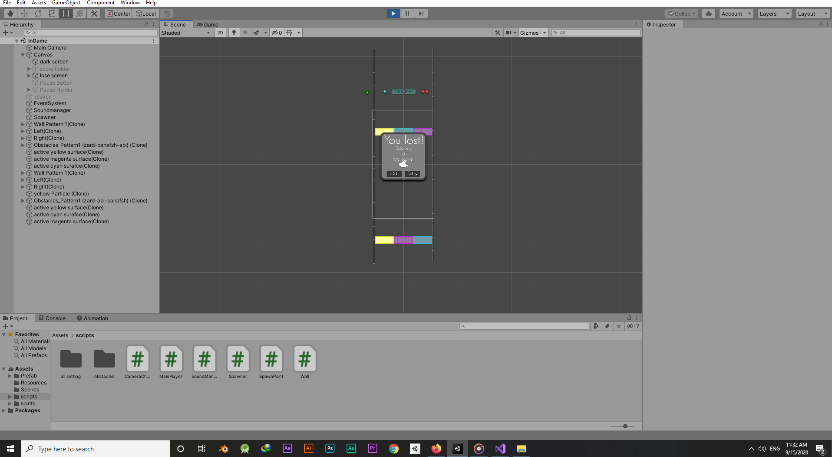Screen dimensions: 832x457
Task: Toggle scene effects like skybox
Action: (x=256, y=33)
